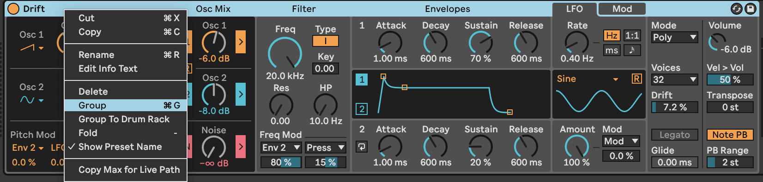Select Osc 1 sawtooth waveform icon
This screenshot has width=763, height=182.
pos(27,47)
